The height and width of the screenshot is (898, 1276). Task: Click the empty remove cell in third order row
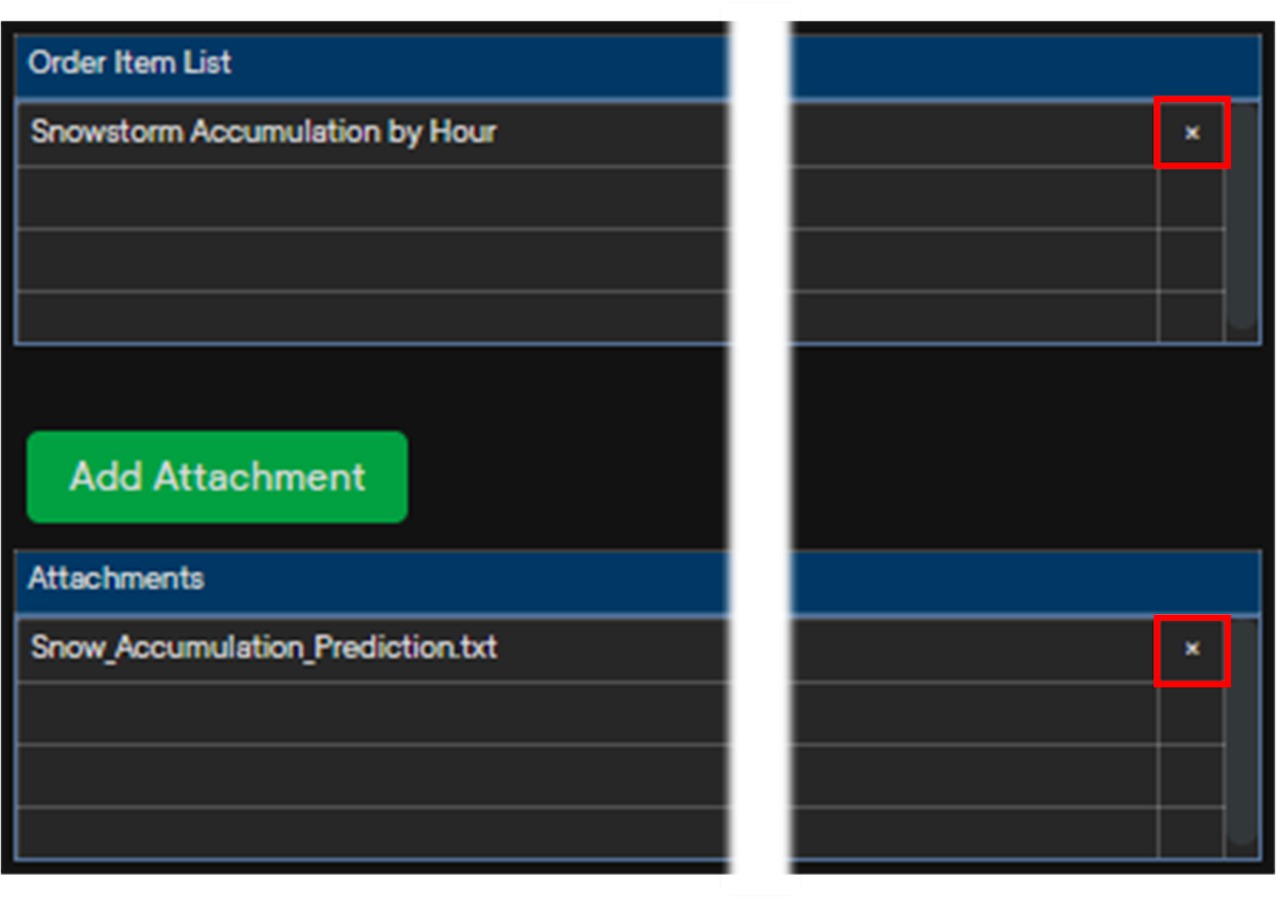1191,260
